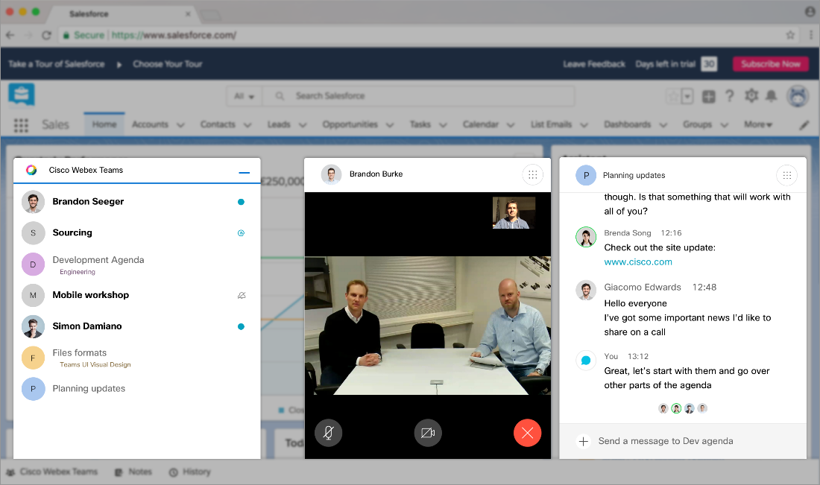Open the Salesforce app launcher grid
Viewport: 820px width, 485px height.
click(21, 125)
